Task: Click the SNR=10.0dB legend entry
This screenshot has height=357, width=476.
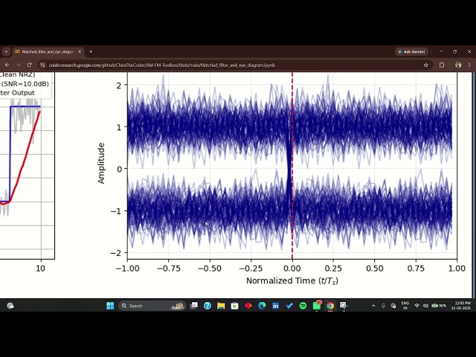Action: point(25,84)
